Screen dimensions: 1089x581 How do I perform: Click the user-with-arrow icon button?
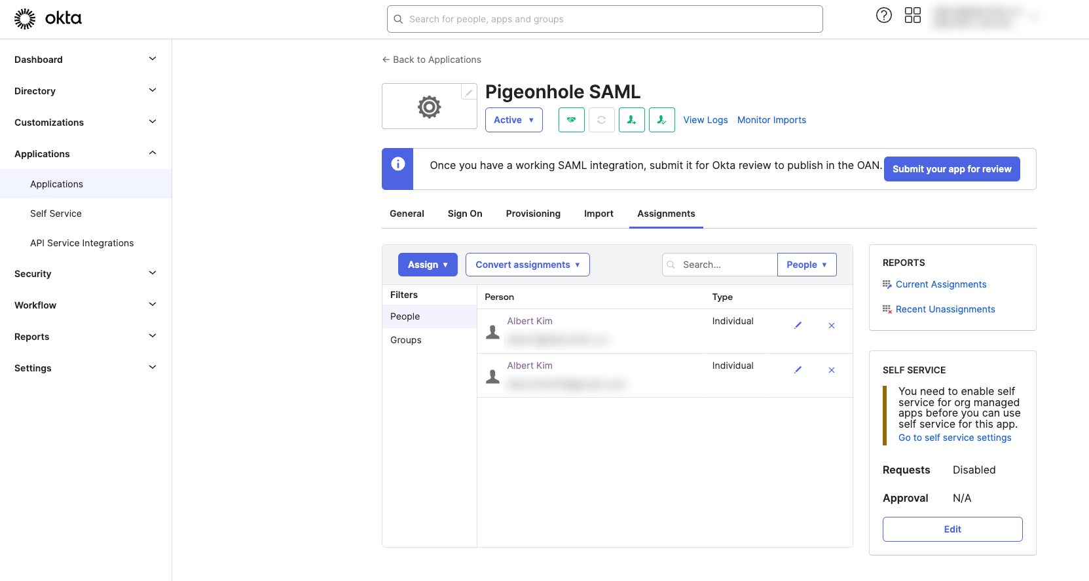coord(632,120)
